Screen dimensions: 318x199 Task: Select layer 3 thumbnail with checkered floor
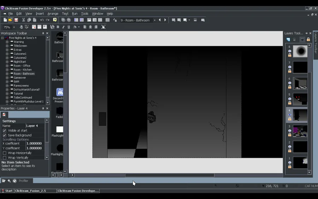[x=300, y=131]
